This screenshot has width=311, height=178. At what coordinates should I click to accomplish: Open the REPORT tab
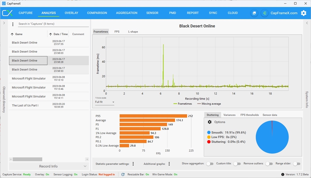pyautogui.click(x=193, y=13)
